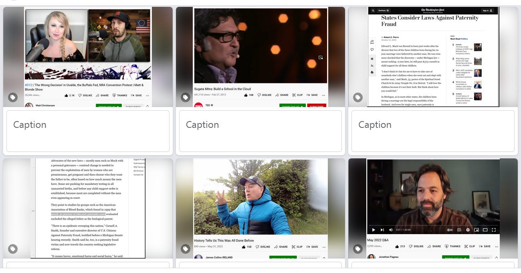Click the 'May 2022 Q&A' video title

point(378,240)
